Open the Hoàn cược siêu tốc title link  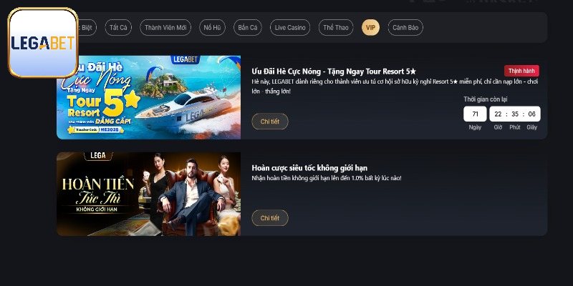309,168
